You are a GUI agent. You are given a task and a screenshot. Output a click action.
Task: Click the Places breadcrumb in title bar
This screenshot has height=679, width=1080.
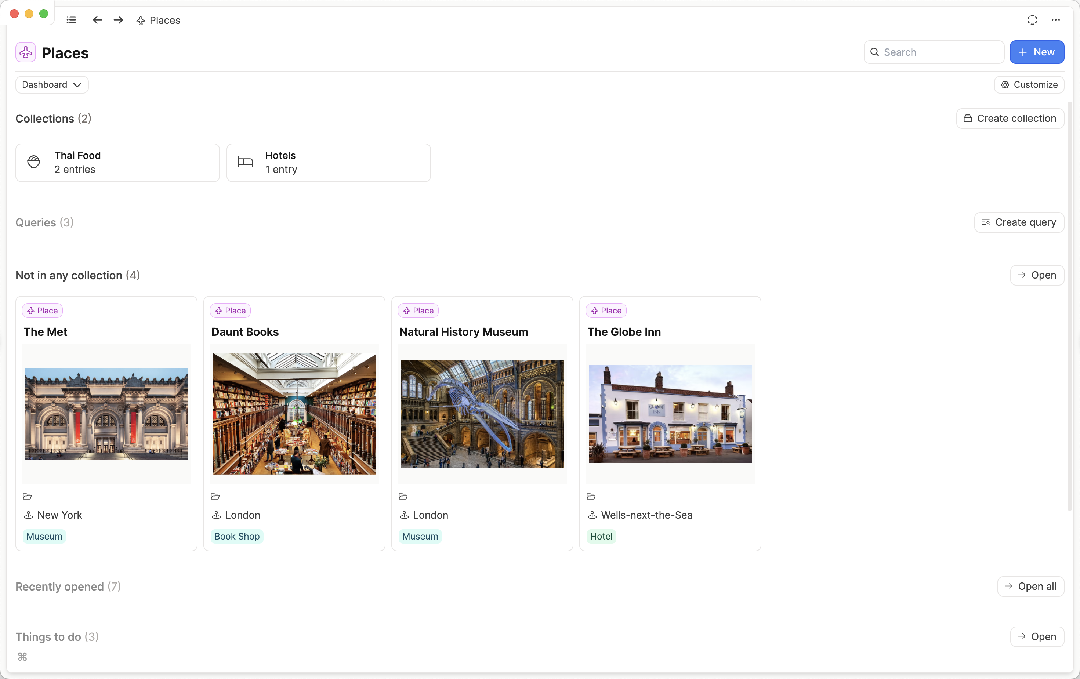[x=158, y=20]
